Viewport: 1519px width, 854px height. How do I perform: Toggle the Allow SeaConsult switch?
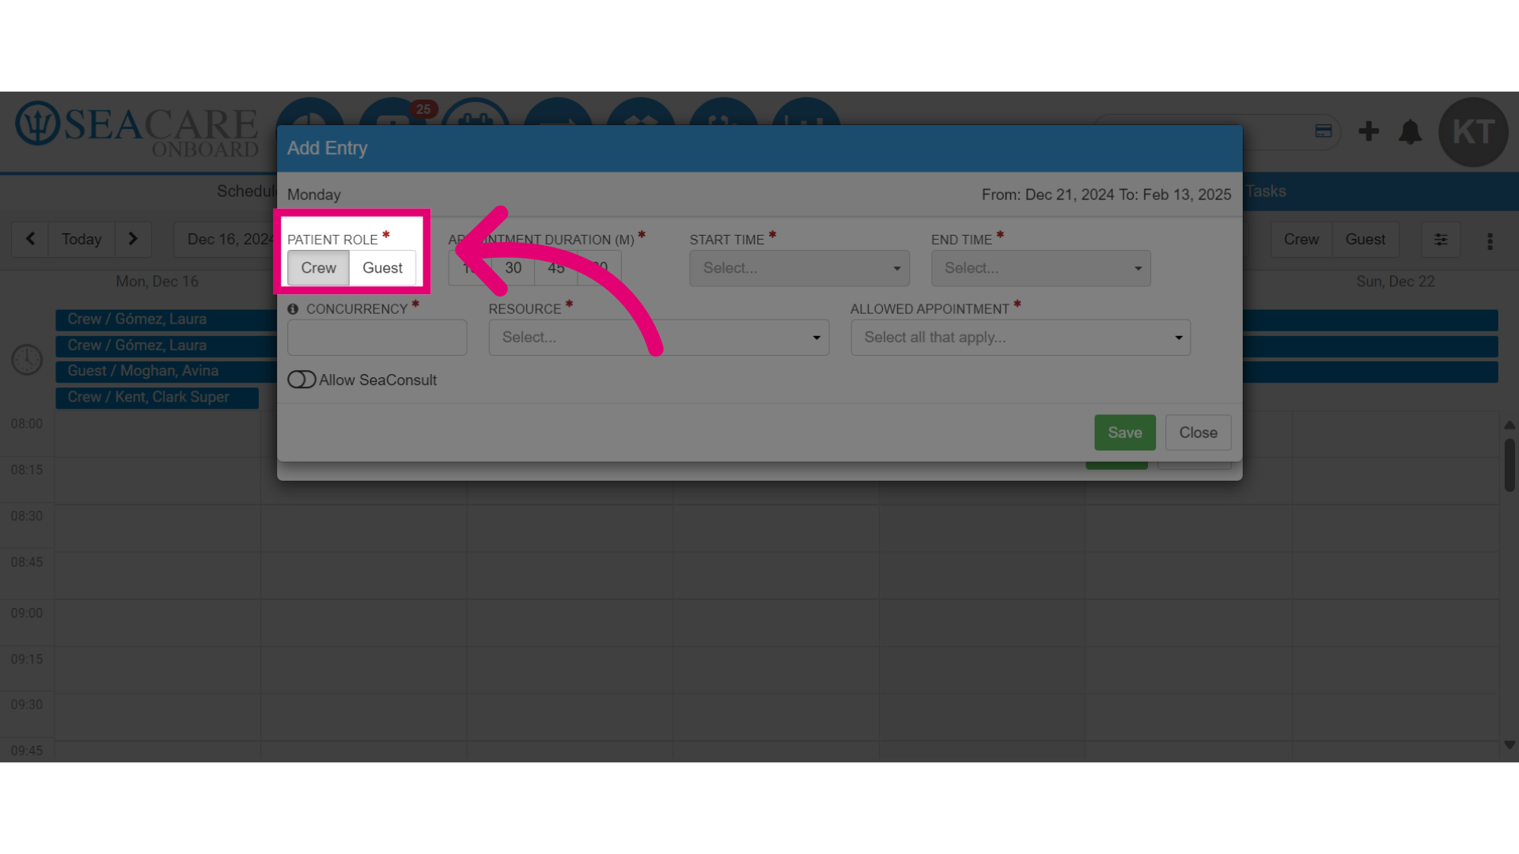click(301, 380)
